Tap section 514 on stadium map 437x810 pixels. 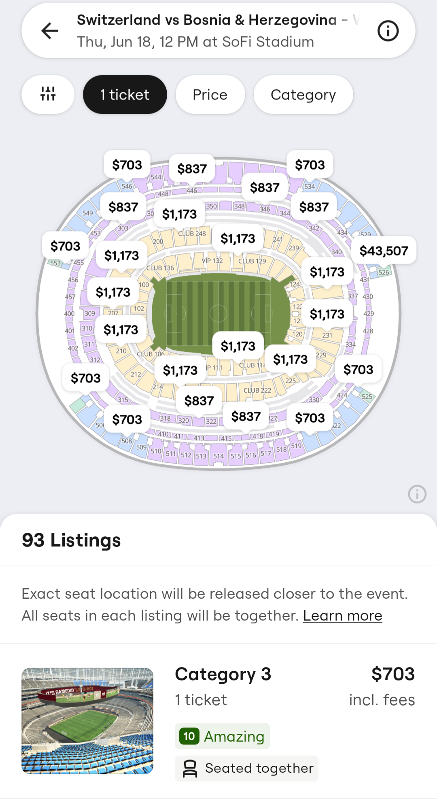[x=218, y=456]
